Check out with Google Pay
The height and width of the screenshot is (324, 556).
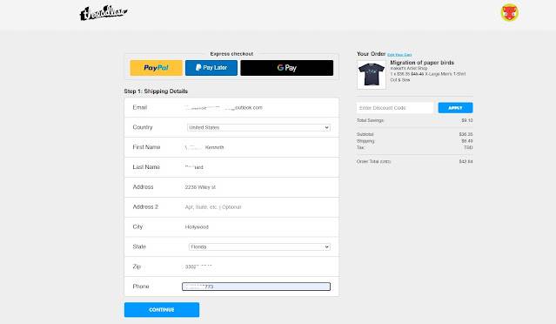[287, 68]
